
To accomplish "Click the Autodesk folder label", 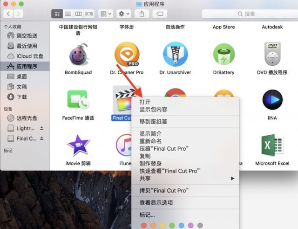I will click(272, 27).
